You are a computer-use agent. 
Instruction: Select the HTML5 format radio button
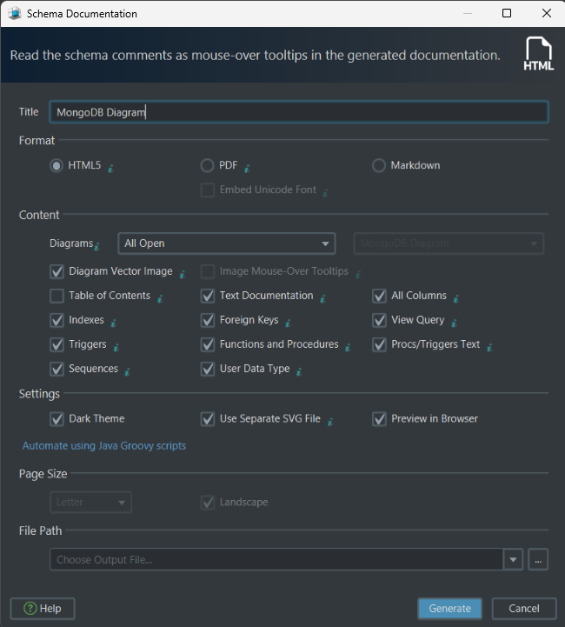tap(56, 165)
